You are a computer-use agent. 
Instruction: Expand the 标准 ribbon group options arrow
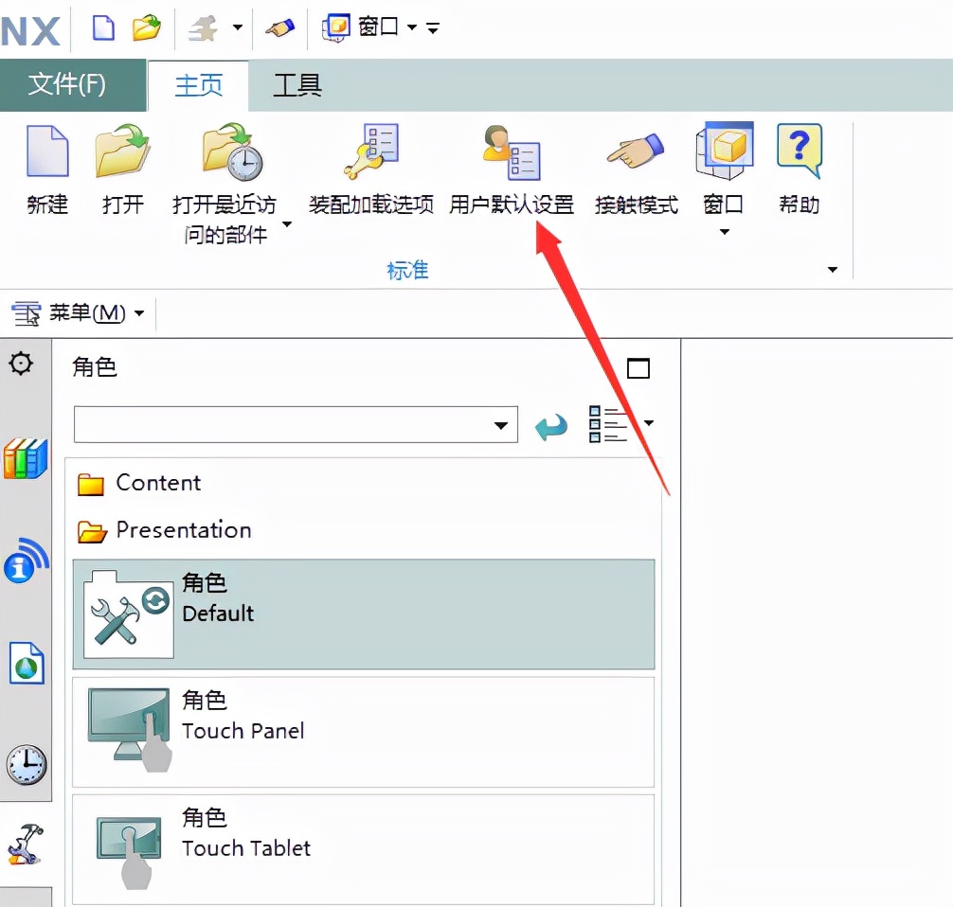pyautogui.click(x=832, y=269)
